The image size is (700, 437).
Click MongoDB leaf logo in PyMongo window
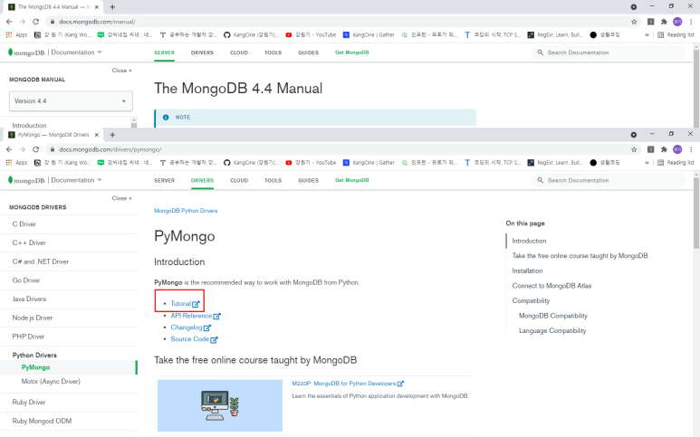click(26, 180)
